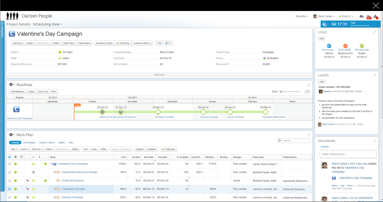
Task: Click the Fit zoom button in Roadmap
Action: coord(307,92)
